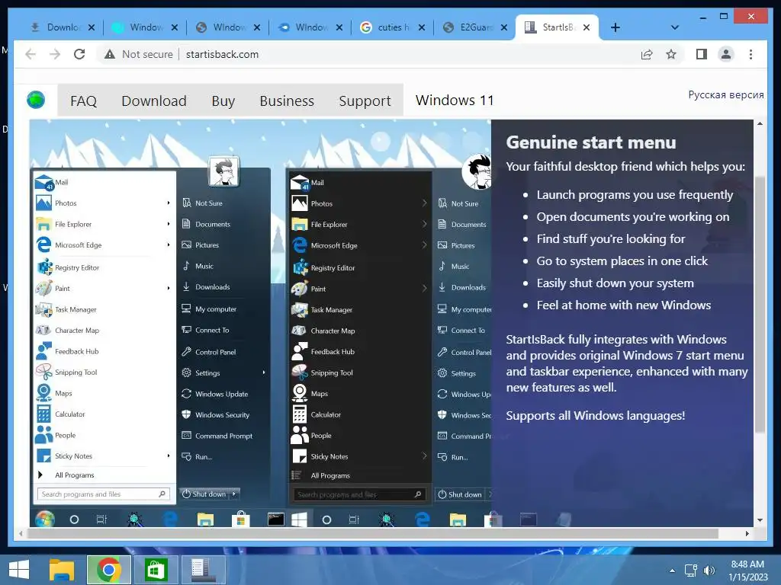The image size is (781, 585).
Task: Open the FAQ menu item
Action: pyautogui.click(x=83, y=101)
